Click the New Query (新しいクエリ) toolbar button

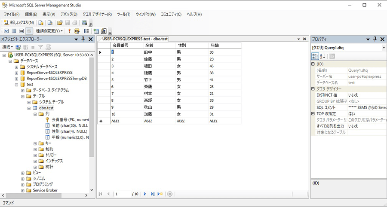click(19, 23)
